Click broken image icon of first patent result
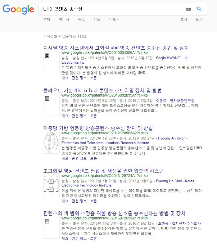The height and width of the screenshot is (248, 217). point(47,56)
